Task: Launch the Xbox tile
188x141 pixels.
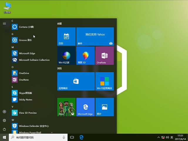Action: click(66, 107)
